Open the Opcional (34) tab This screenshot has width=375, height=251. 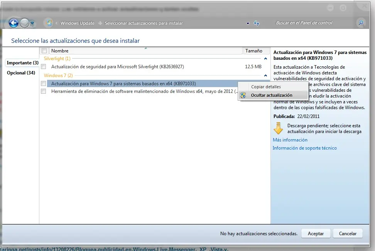click(21, 72)
